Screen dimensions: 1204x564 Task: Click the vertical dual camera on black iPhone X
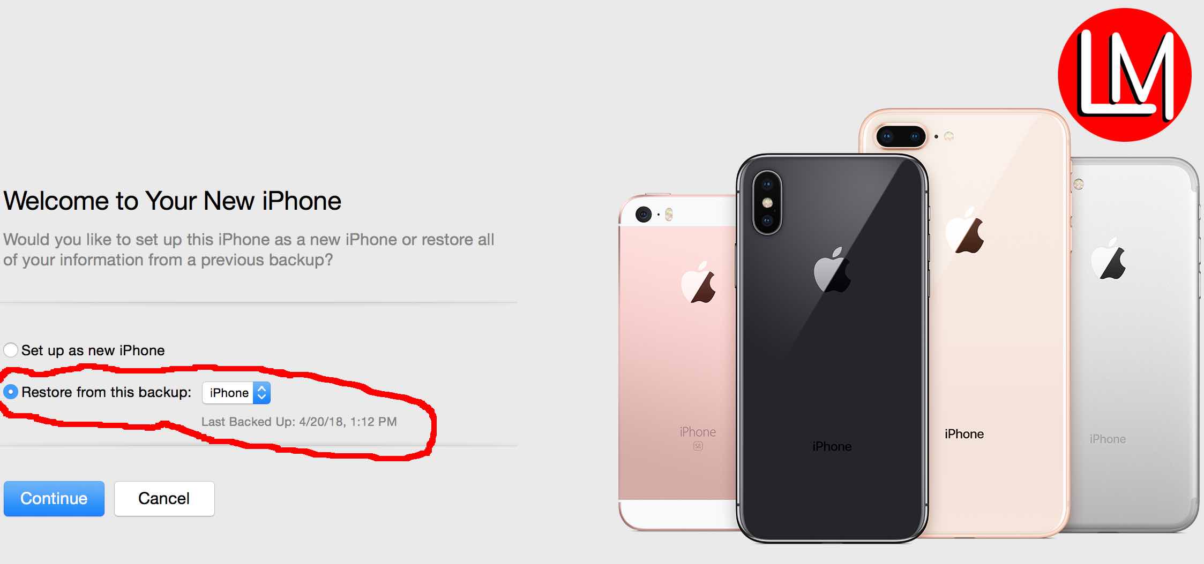[x=767, y=202]
